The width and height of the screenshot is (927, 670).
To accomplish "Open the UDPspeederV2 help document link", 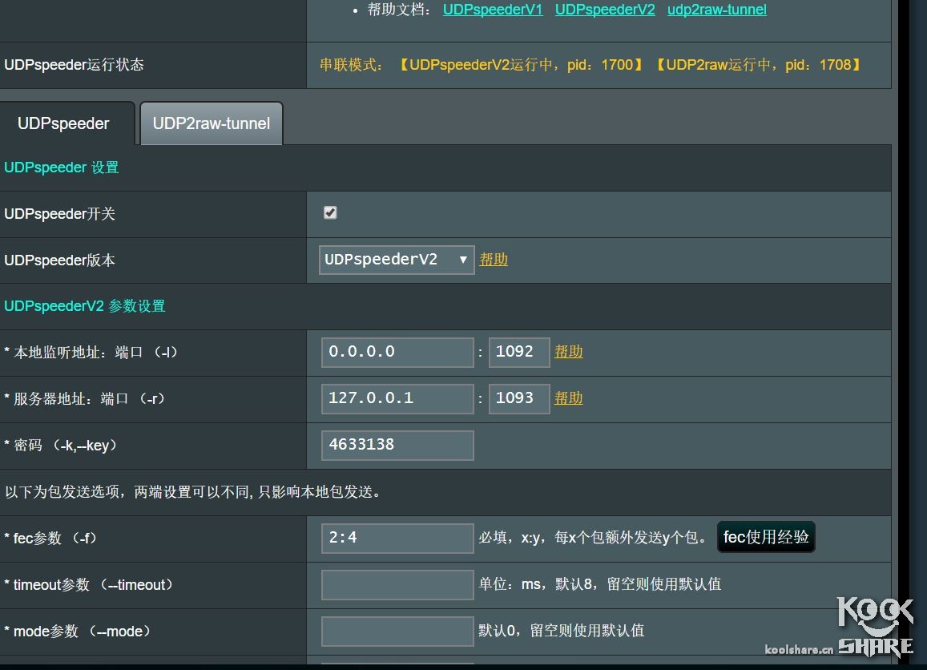I will (604, 10).
